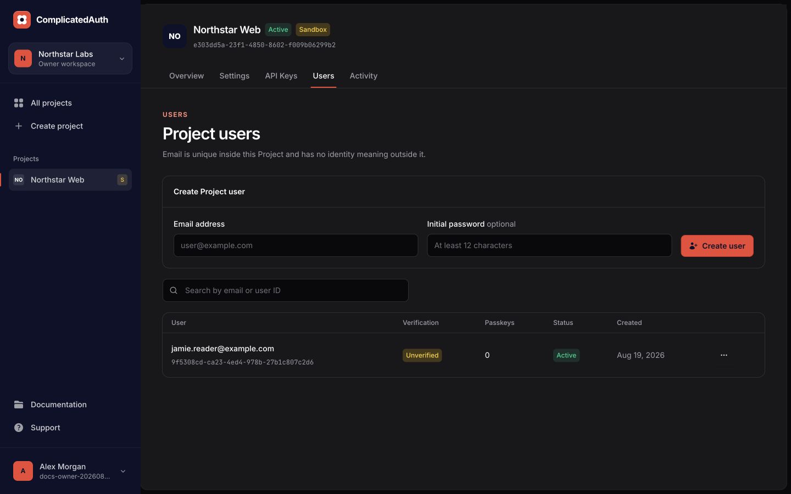791x494 pixels.
Task: Switch to the API Keys tab
Action: coord(281,76)
